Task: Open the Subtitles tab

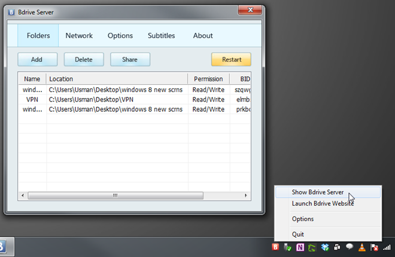Action: 161,35
